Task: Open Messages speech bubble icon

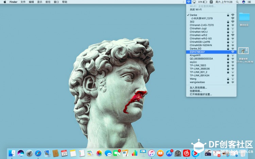Action: [x=108, y=153]
